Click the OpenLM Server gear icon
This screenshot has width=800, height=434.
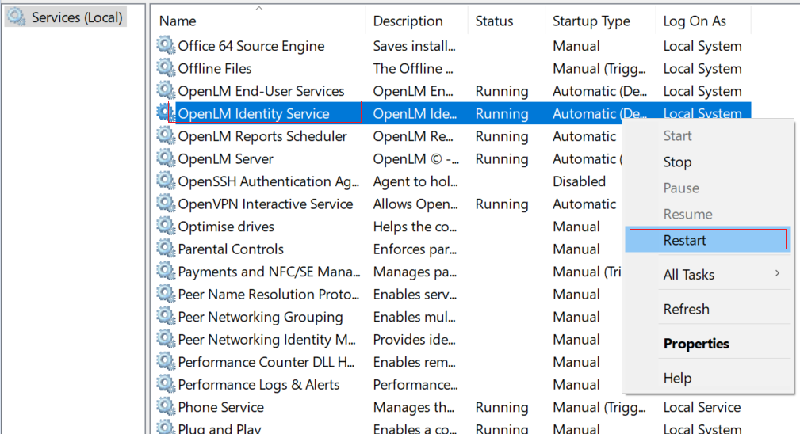166,158
